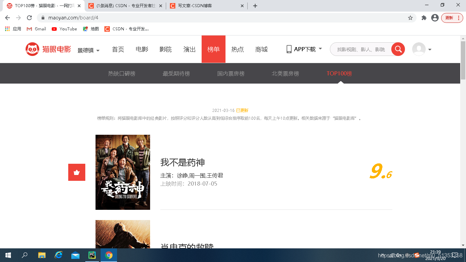The width and height of the screenshot is (466, 262).
Task: Open the 我不是药神 movie title link
Action: click(183, 162)
